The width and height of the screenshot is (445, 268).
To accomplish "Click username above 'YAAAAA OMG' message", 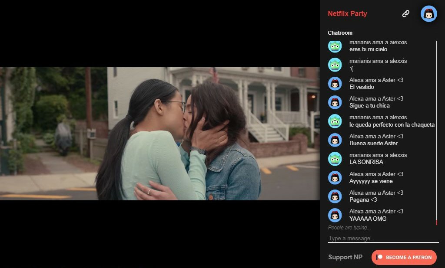I will [376, 211].
